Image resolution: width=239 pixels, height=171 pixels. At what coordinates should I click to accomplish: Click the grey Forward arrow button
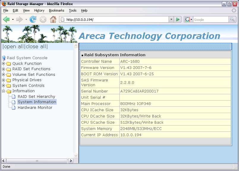(19, 19)
